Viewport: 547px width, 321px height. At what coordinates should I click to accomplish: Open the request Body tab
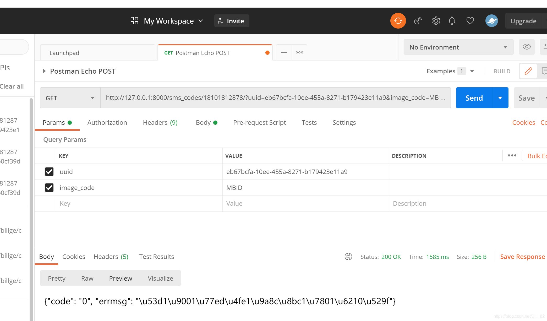click(206, 122)
